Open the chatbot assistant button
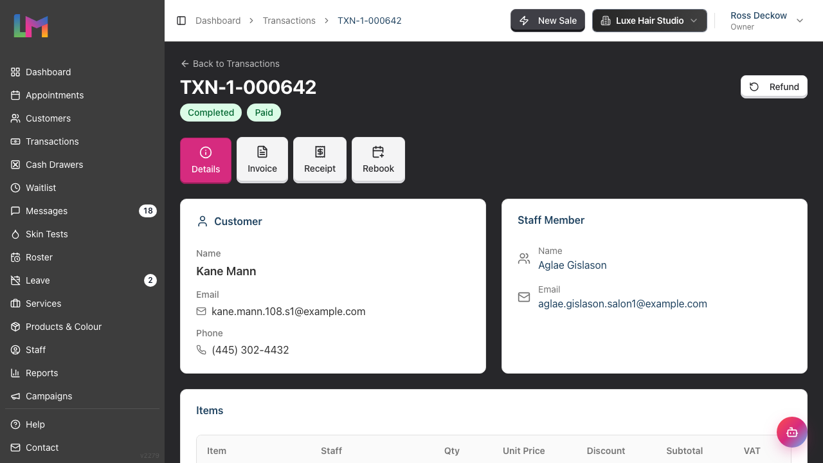This screenshot has width=823, height=463. (x=792, y=432)
